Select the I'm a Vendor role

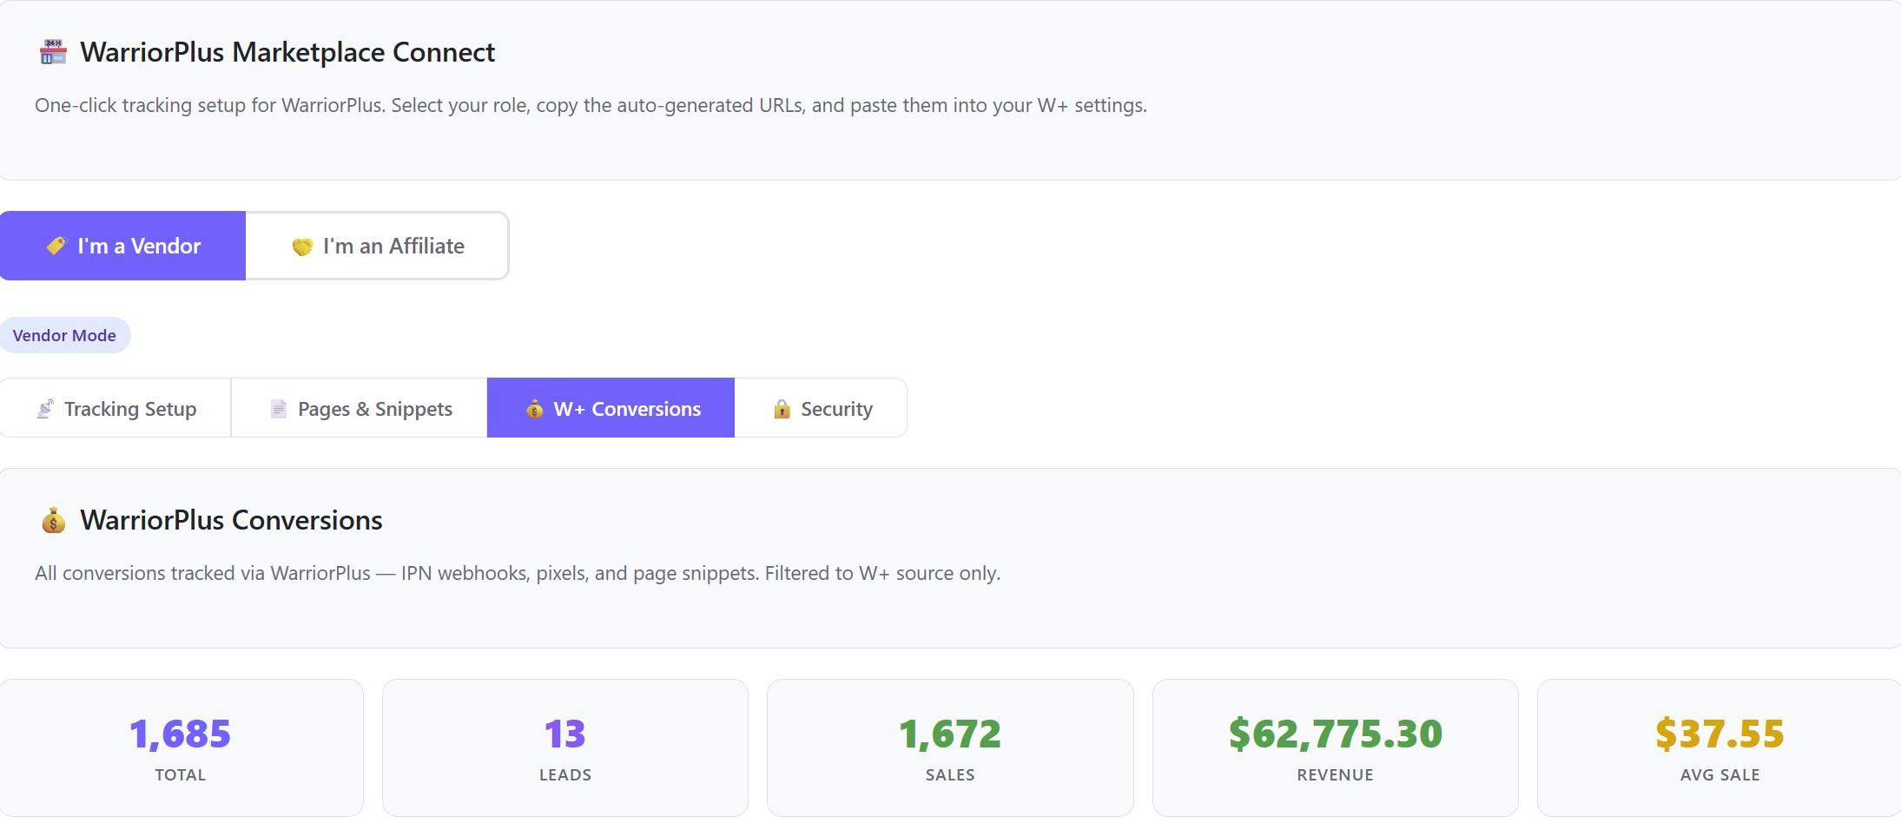click(122, 246)
